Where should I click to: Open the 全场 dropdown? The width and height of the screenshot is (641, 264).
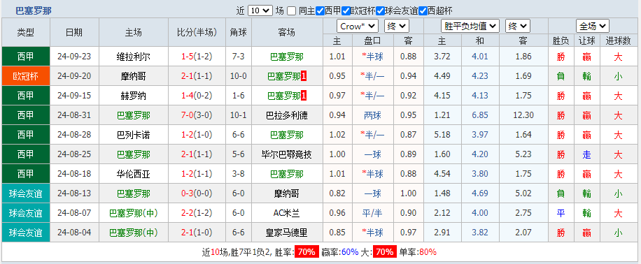pos(592,27)
